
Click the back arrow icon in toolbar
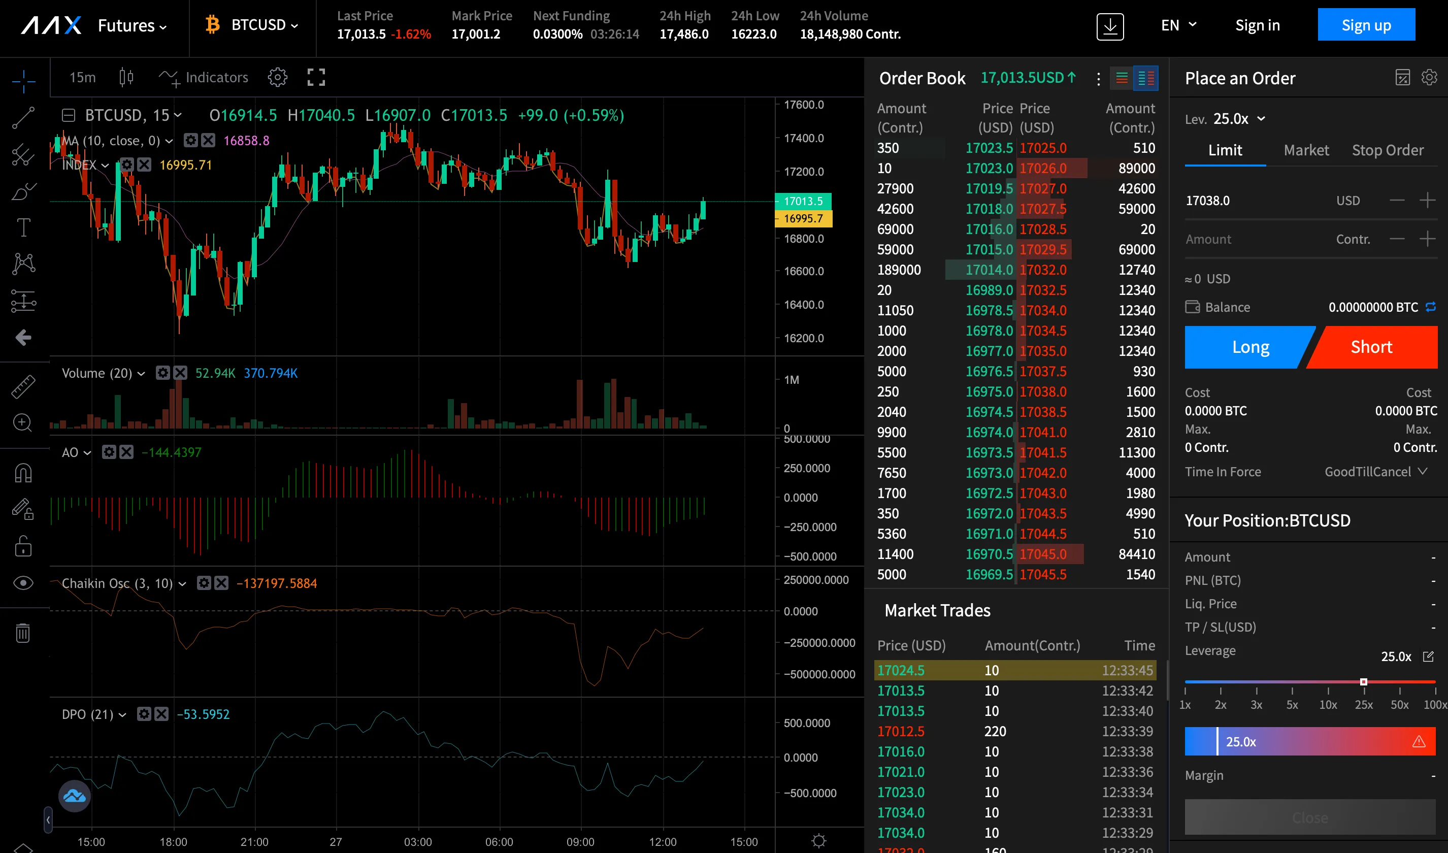(23, 338)
